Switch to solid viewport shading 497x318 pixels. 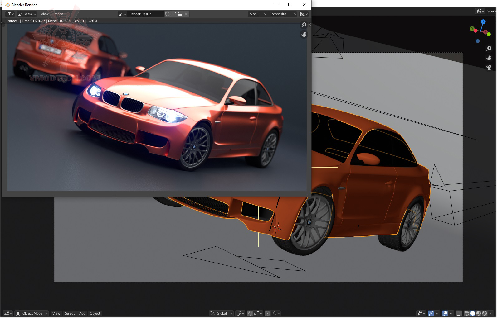pyautogui.click(x=473, y=313)
